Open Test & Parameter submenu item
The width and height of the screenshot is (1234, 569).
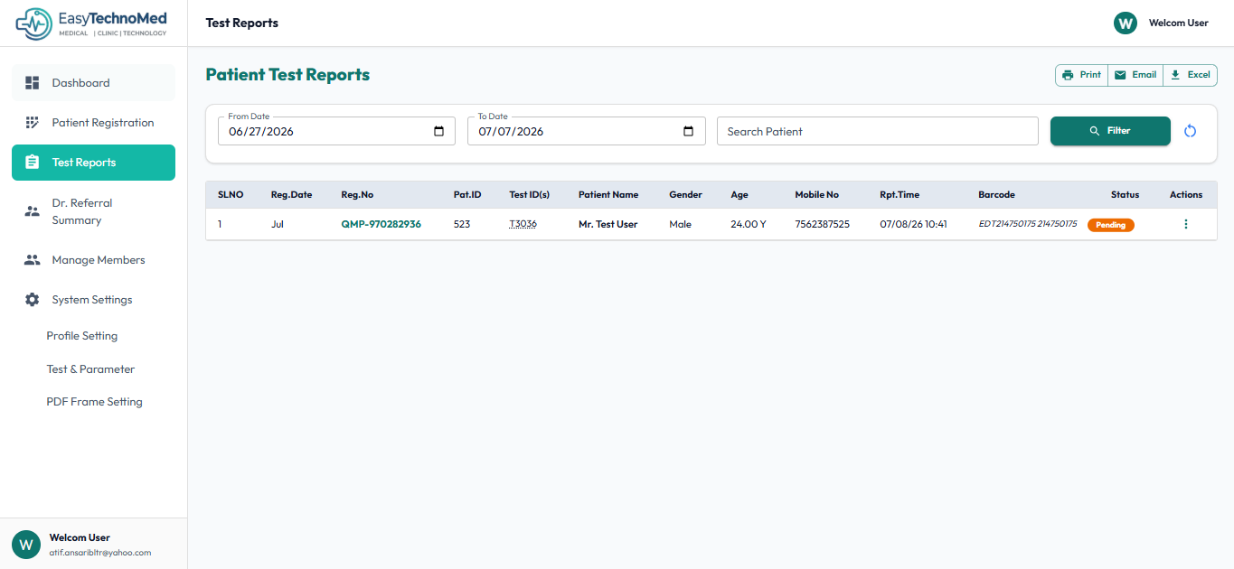(90, 369)
